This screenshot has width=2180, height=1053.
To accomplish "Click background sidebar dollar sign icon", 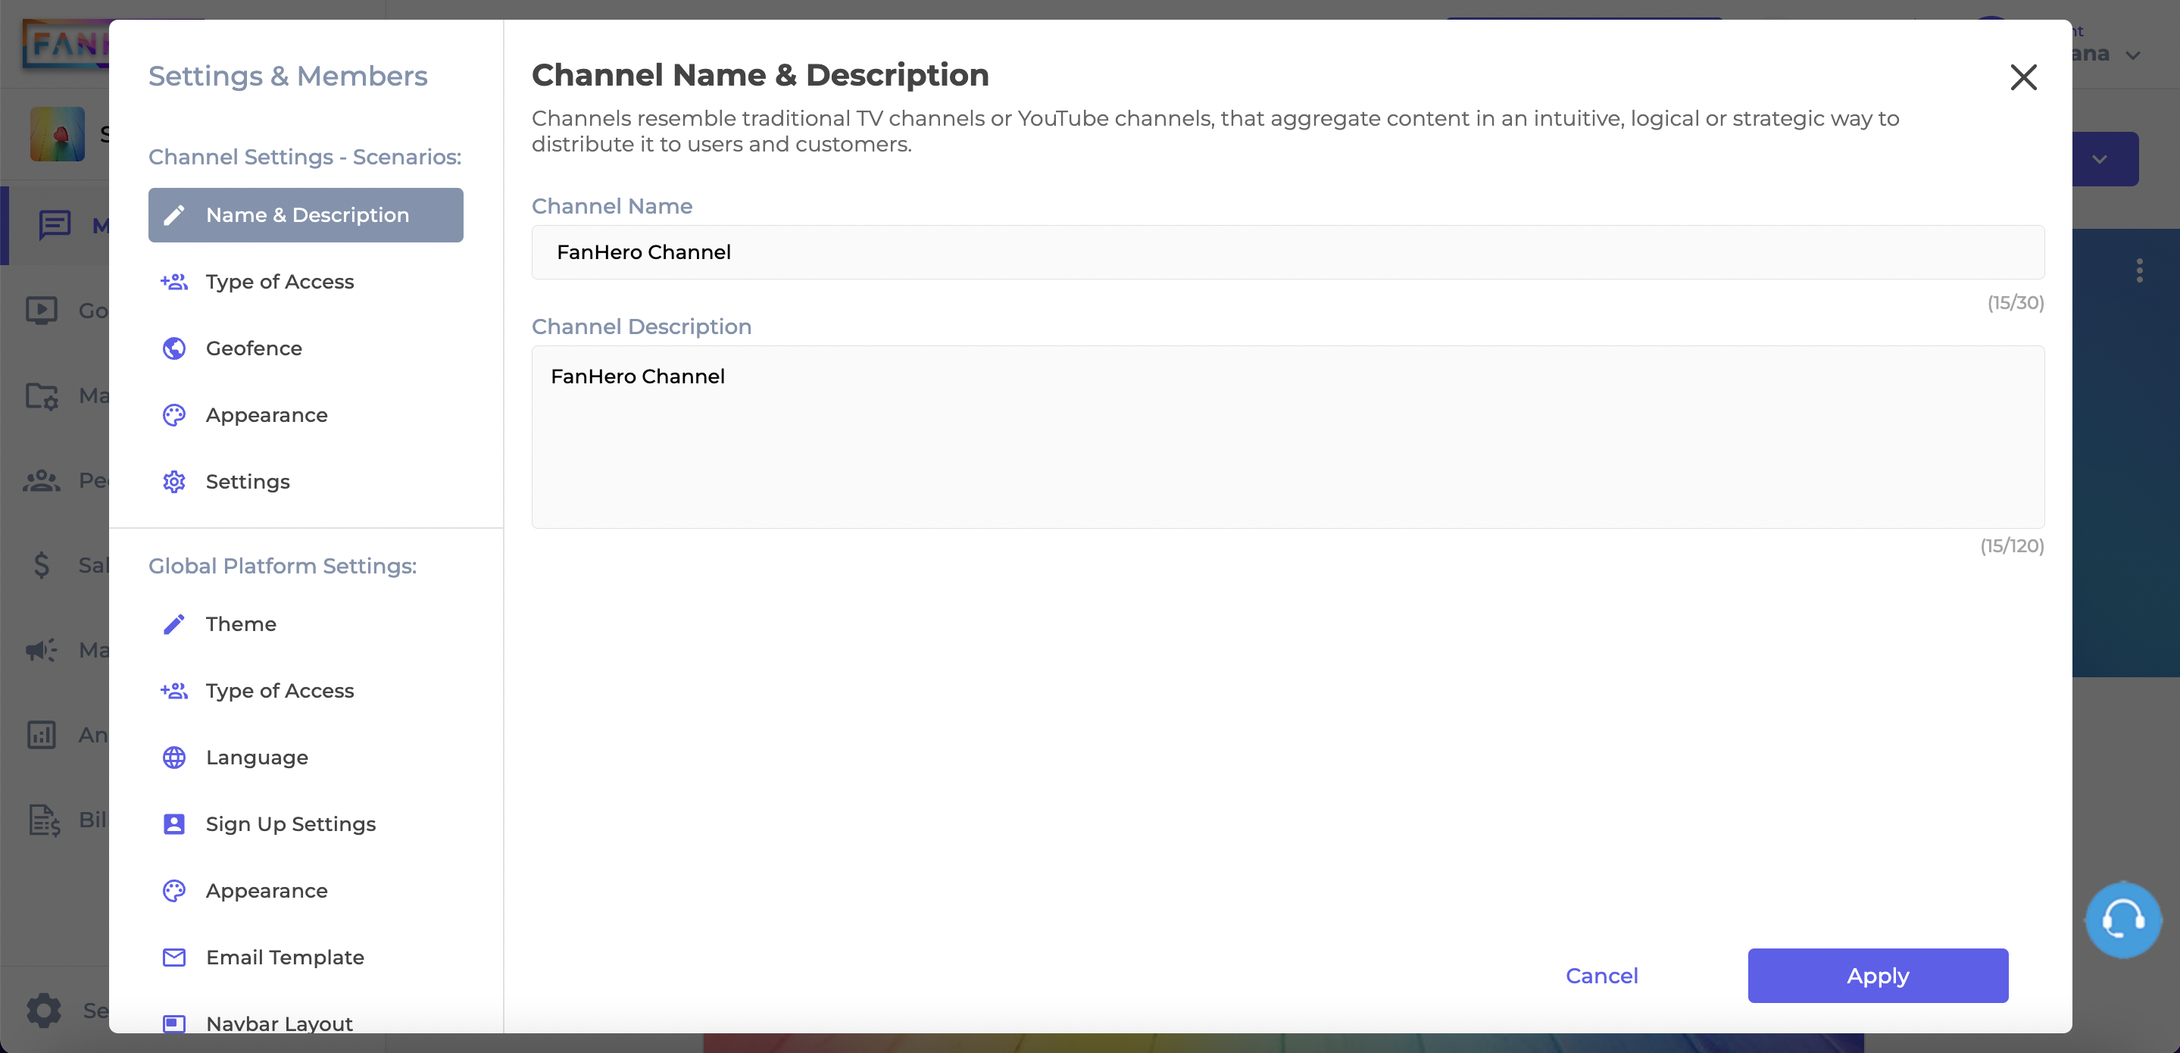I will point(42,564).
